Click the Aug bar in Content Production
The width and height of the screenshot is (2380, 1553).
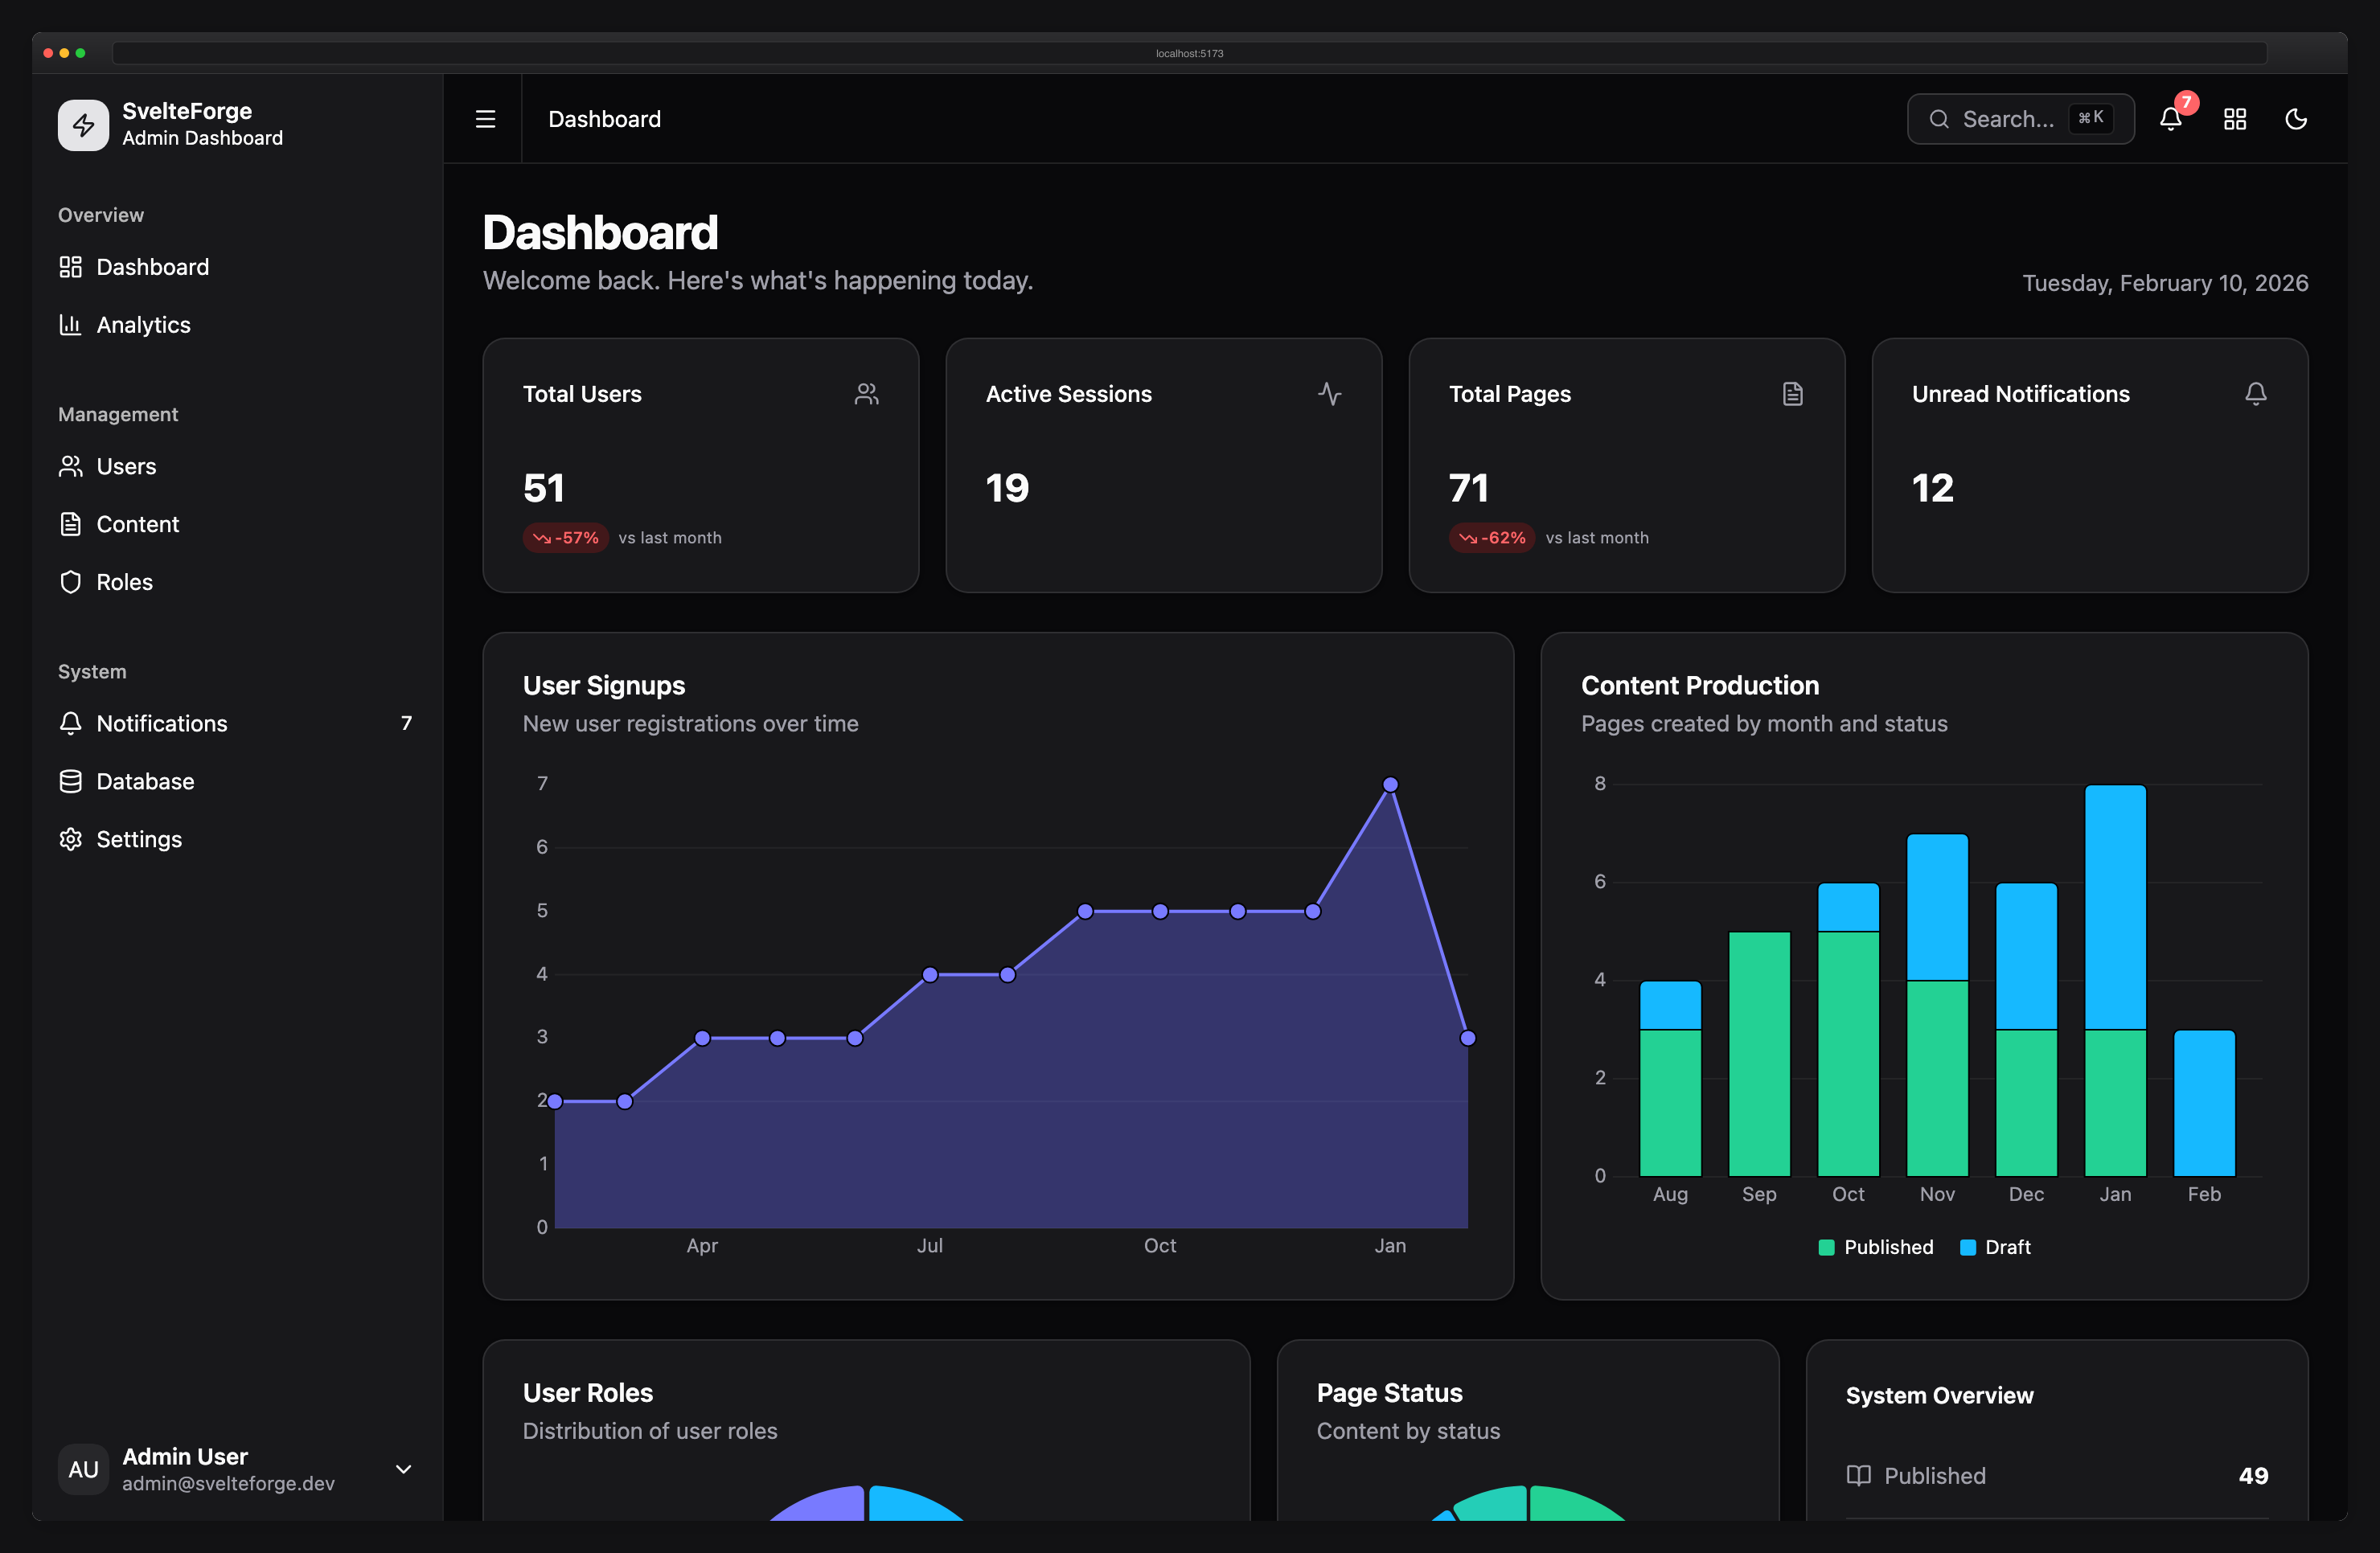(x=1670, y=1078)
